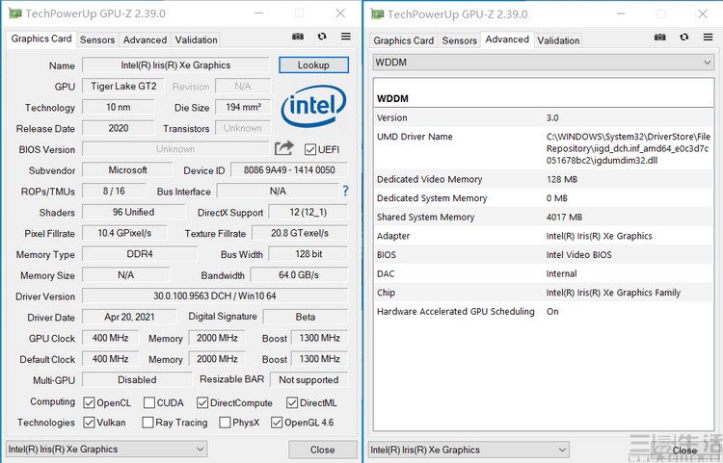Screen dimensions: 723x463
Task: Click the Name field Intel(R) Iris(R) Xe Graphics
Action: click(175, 64)
